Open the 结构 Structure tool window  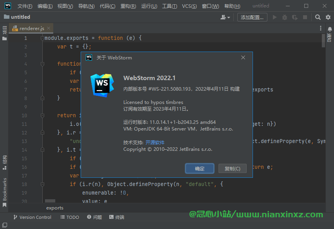pos(4,163)
